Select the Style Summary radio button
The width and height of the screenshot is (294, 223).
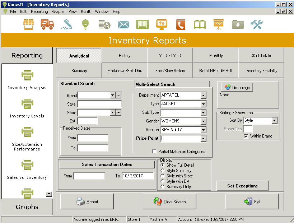pyautogui.click(x=163, y=171)
